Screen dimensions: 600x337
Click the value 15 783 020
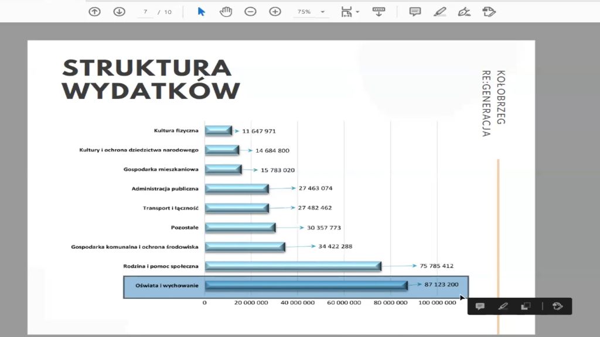pyautogui.click(x=278, y=170)
